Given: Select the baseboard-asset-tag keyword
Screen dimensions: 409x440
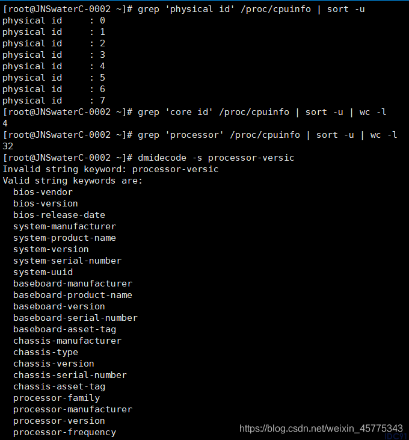Looking at the screenshot, I should click(64, 329).
